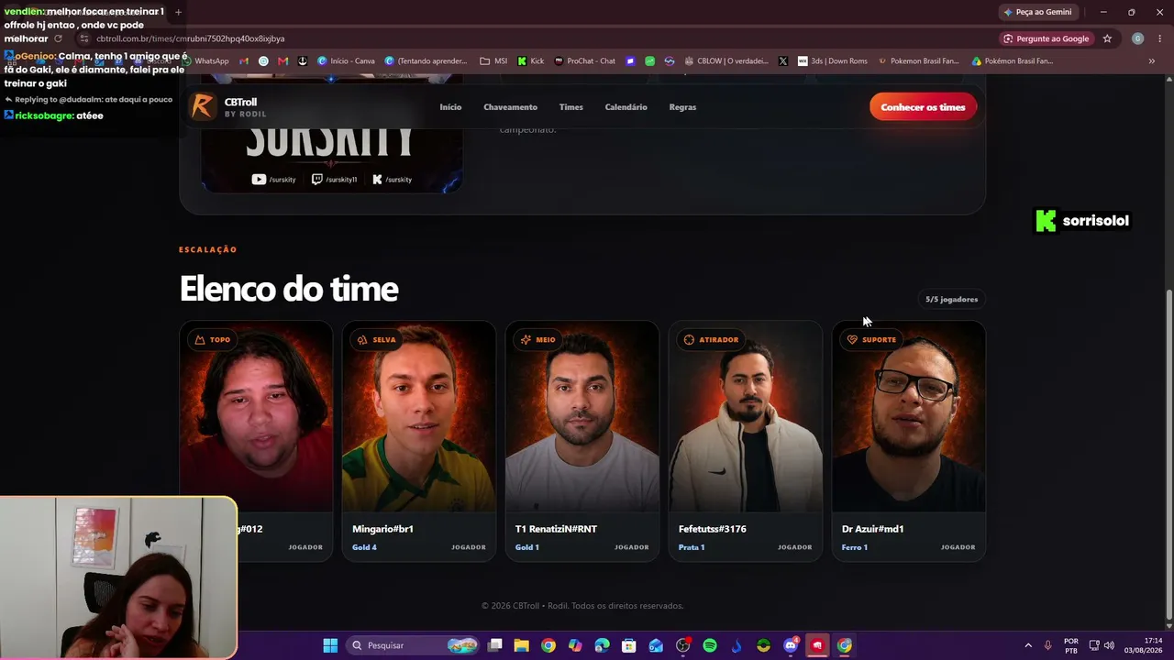Open the X (Twitter) bookmark icon

783,61
